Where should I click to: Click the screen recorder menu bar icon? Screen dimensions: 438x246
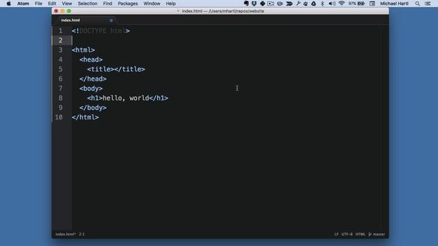[x=270, y=3]
